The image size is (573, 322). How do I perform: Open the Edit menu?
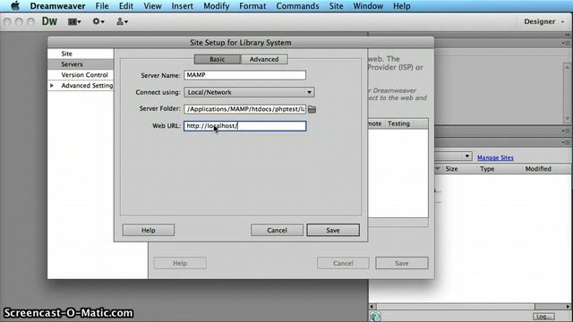coord(125,6)
